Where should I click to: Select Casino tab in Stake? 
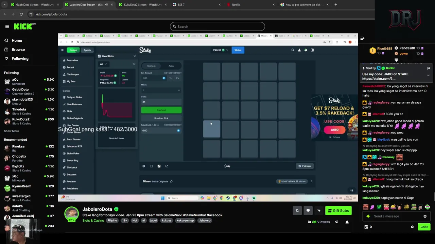click(x=73, y=50)
